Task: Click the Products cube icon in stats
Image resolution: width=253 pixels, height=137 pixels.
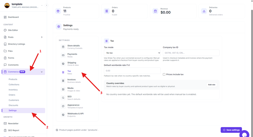Action: tap(58, 11)
